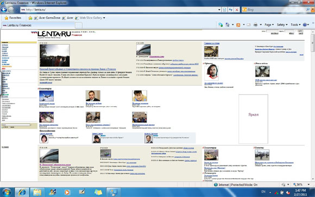Click the Bing search magnifier icon
The width and height of the screenshot is (315, 197).
tap(308, 9)
